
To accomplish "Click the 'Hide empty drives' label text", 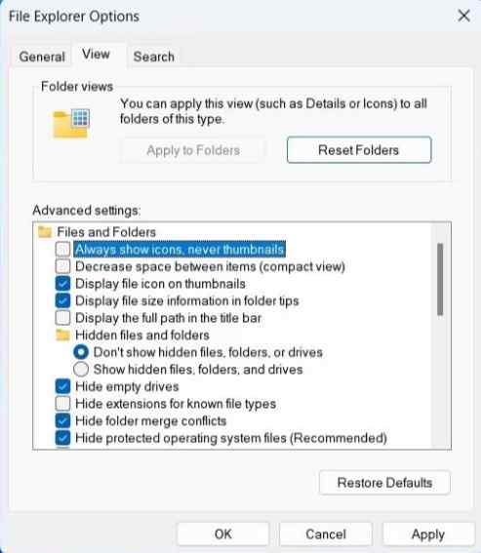I will [x=127, y=386].
